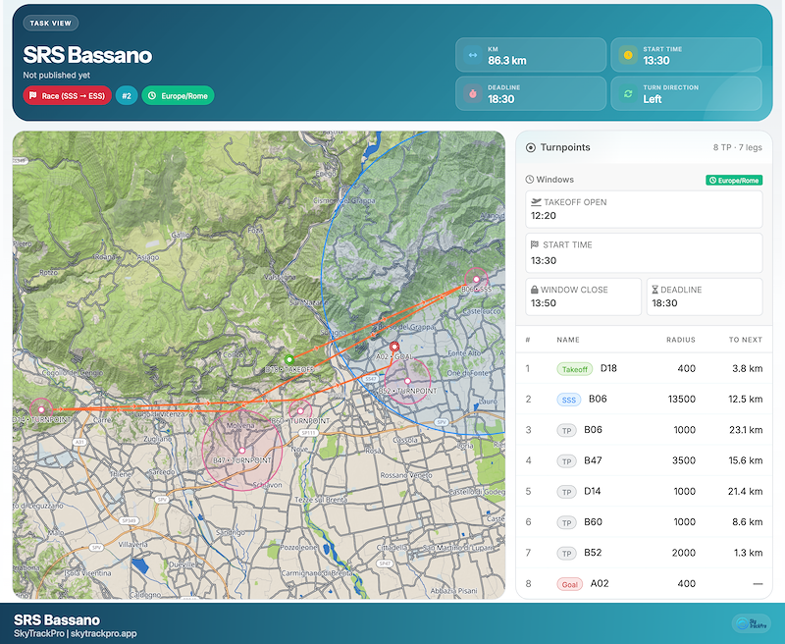785x644 pixels.
Task: Click the green D18 Takeoff map marker
Action: coord(288,359)
